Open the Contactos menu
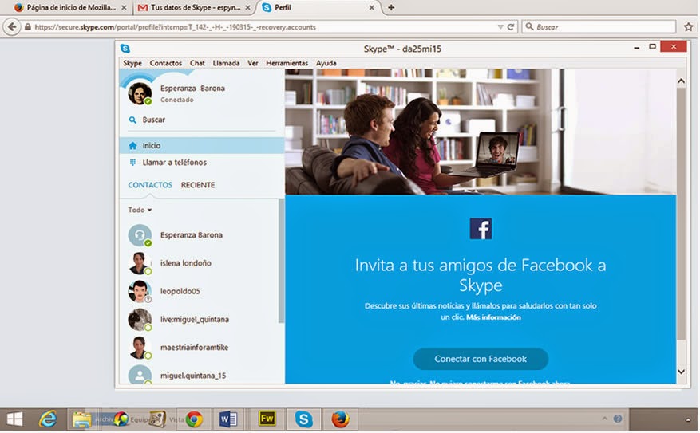 (x=166, y=63)
